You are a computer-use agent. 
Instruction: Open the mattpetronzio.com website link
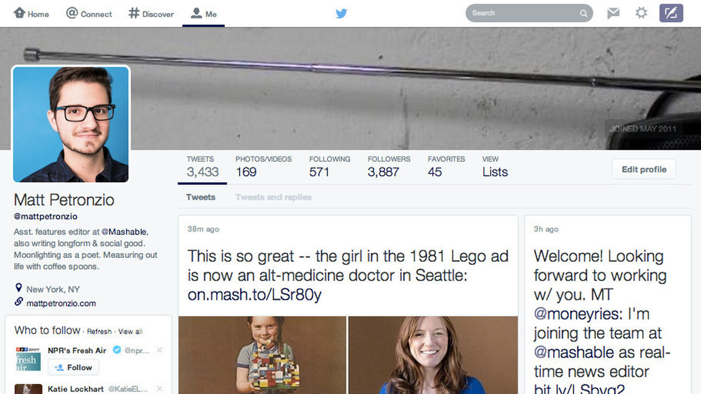click(x=61, y=303)
